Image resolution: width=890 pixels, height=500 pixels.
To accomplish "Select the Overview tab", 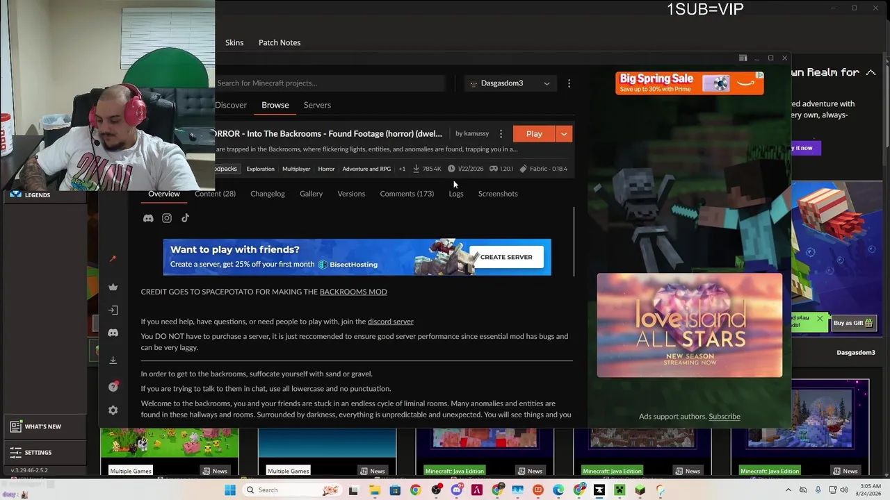I will pyautogui.click(x=164, y=194).
